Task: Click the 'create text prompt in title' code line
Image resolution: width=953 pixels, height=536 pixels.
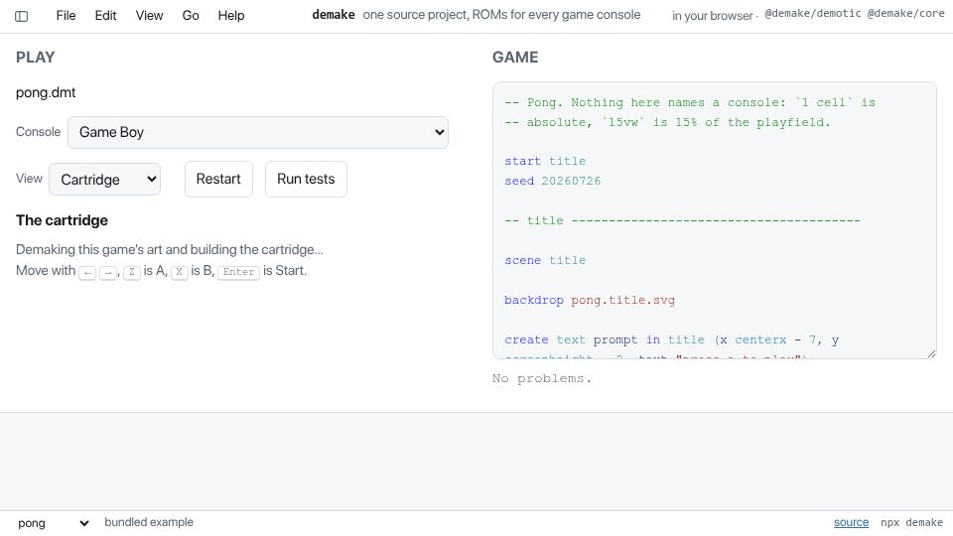Action: coord(672,339)
